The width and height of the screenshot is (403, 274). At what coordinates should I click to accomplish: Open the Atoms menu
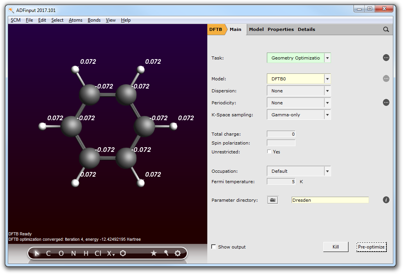[x=75, y=20]
